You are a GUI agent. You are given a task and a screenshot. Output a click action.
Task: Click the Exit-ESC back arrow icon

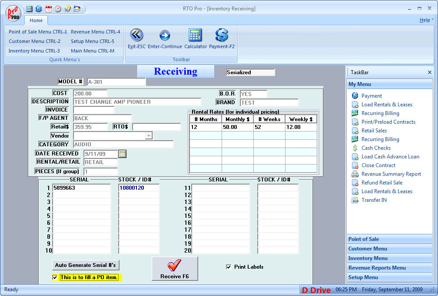[x=136, y=35]
